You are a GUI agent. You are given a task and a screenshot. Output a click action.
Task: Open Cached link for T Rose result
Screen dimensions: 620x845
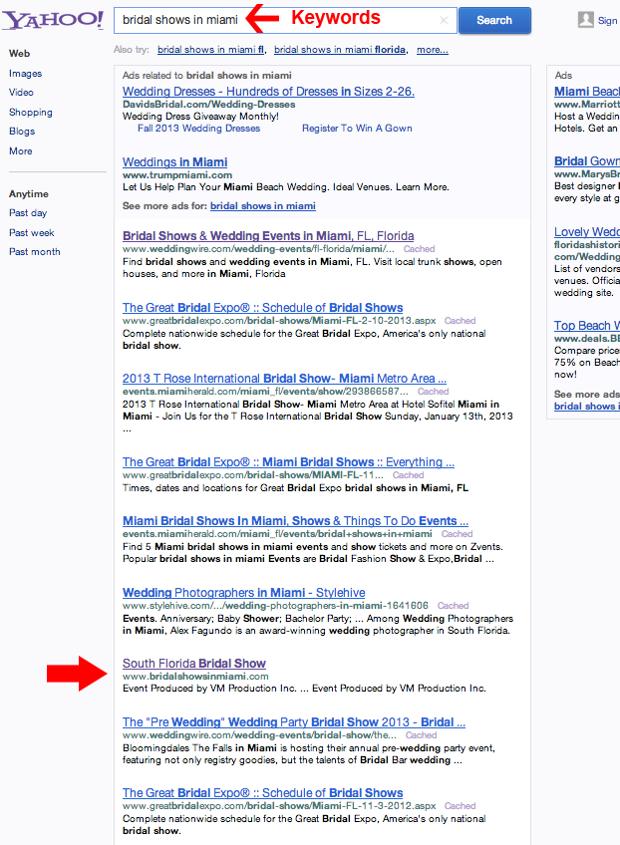(433, 392)
